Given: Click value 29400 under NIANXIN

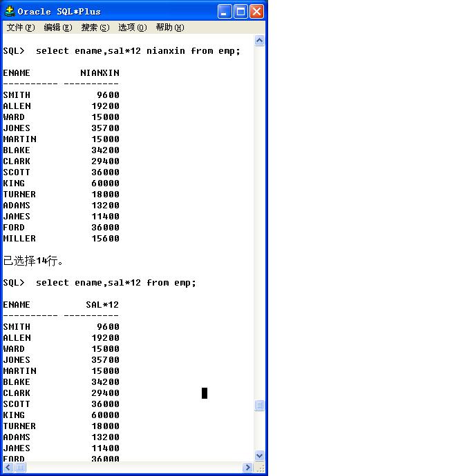Looking at the screenshot, I should (x=105, y=161).
